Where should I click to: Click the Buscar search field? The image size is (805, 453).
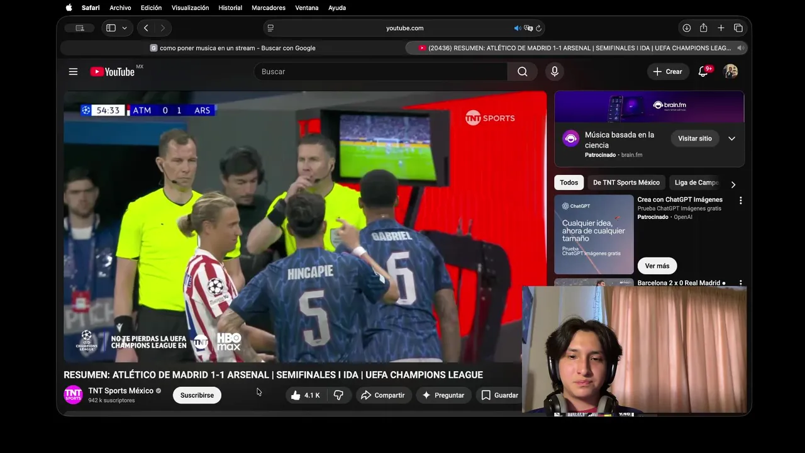coord(380,72)
